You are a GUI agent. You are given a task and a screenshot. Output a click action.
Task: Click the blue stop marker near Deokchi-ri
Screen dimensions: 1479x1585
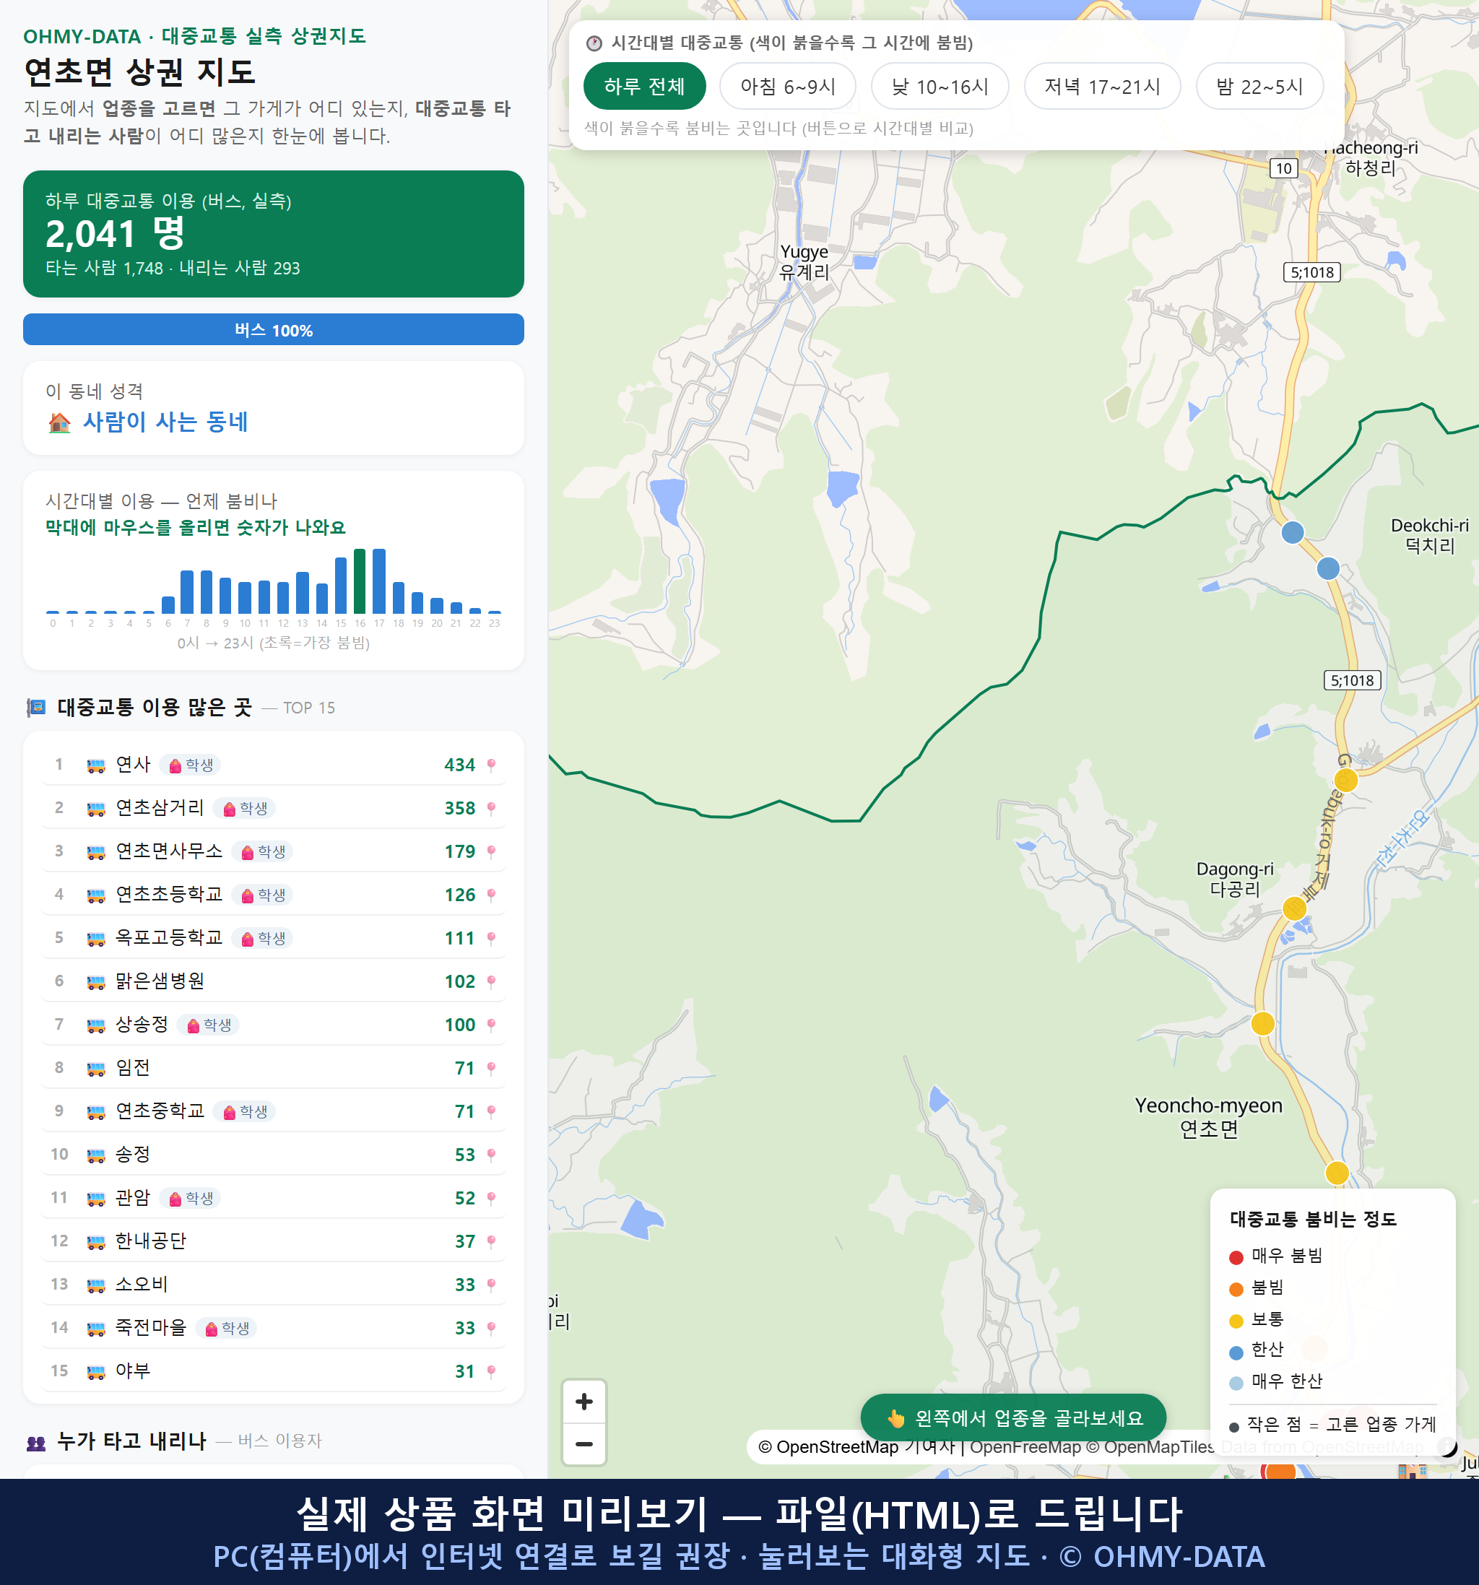tap(1328, 568)
